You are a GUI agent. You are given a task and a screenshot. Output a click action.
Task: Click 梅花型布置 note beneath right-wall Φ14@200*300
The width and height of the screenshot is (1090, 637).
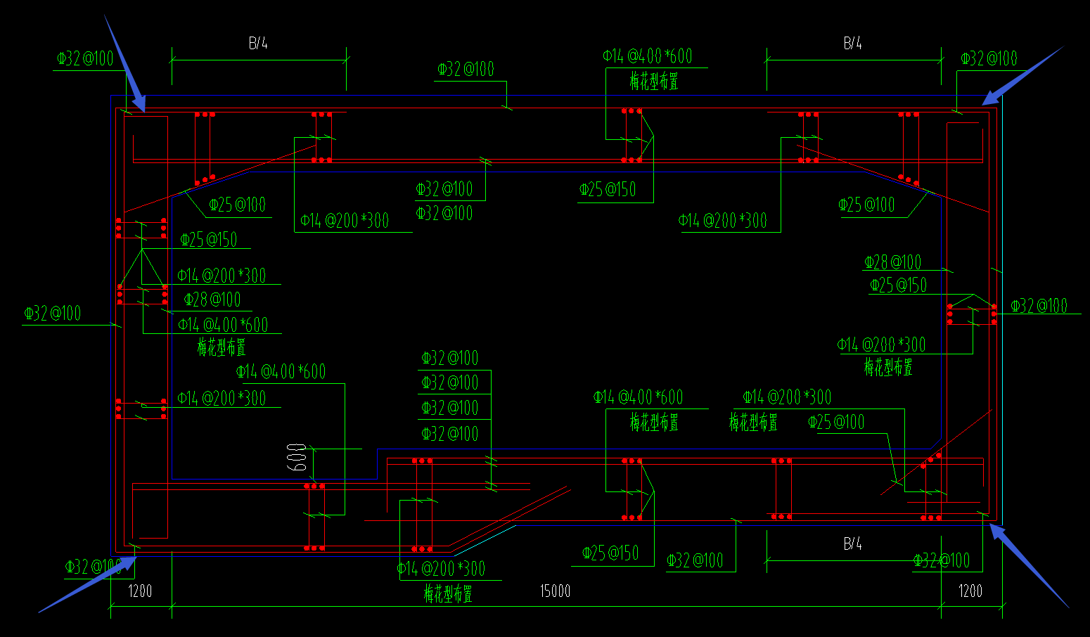tap(888, 367)
